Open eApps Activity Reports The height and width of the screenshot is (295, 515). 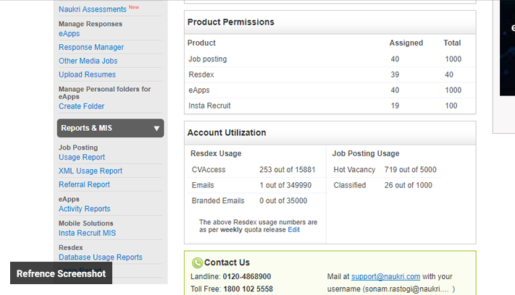(85, 209)
